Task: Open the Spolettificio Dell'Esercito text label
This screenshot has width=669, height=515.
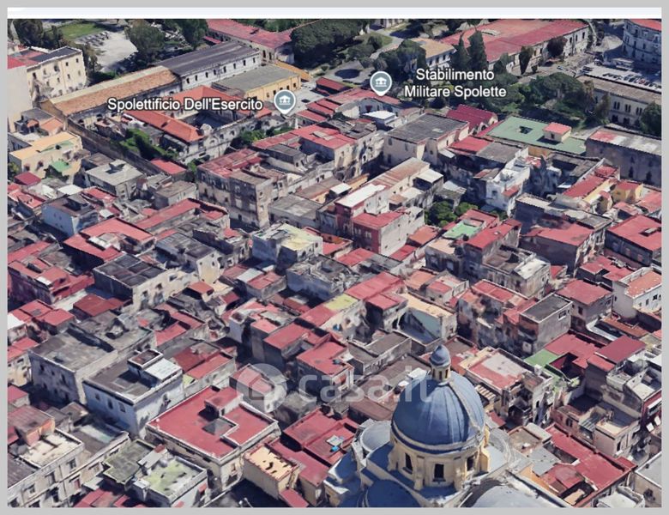Action: coord(184,105)
